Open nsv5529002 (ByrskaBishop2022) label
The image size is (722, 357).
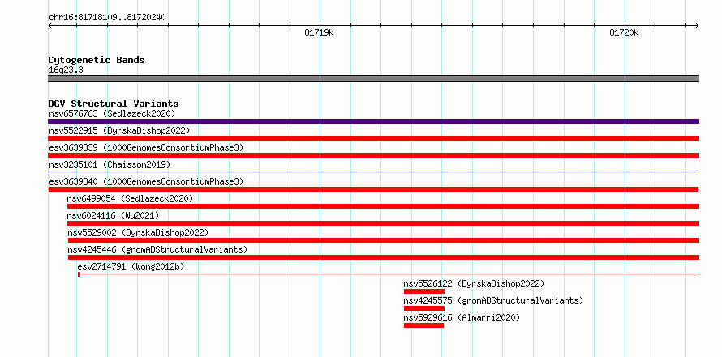tap(138, 232)
